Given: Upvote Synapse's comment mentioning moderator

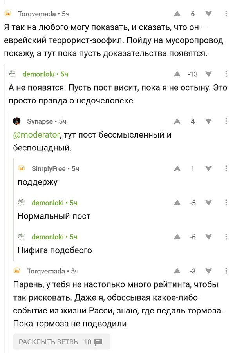Looking at the screenshot, I should (x=177, y=121).
